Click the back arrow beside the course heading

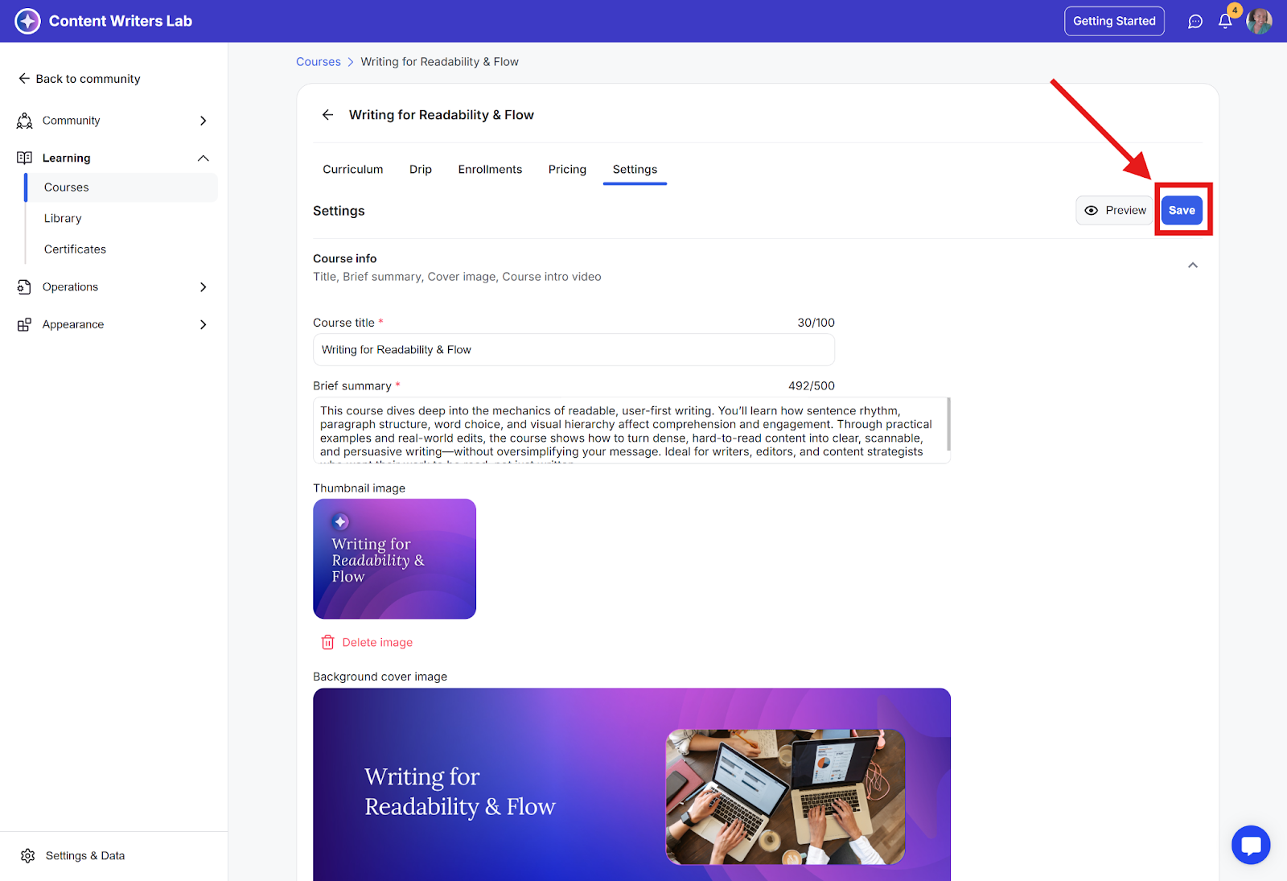point(327,115)
